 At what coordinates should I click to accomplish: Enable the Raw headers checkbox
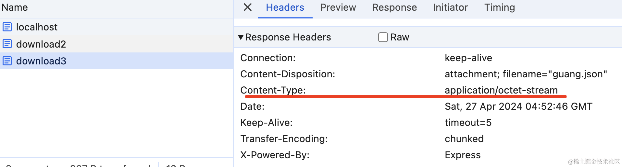click(383, 37)
